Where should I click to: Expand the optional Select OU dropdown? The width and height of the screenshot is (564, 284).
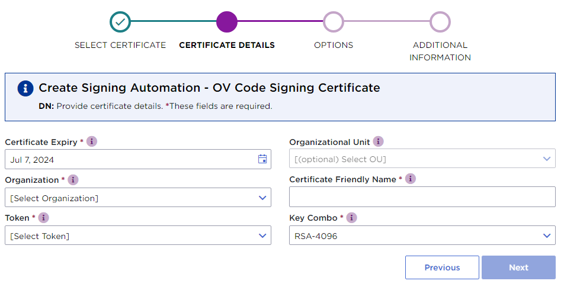[422, 159]
